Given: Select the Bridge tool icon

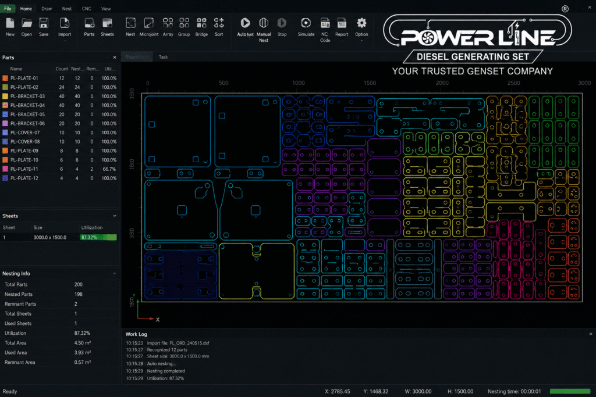Looking at the screenshot, I should point(201,23).
